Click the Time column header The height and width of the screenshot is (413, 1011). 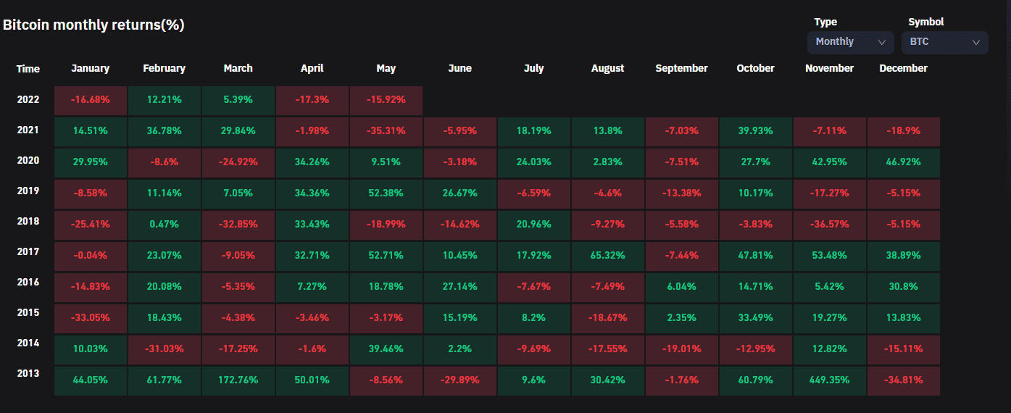coord(28,69)
